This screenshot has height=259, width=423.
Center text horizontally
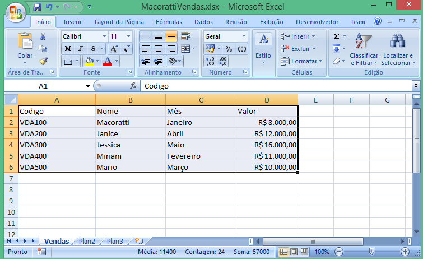(x=159, y=49)
